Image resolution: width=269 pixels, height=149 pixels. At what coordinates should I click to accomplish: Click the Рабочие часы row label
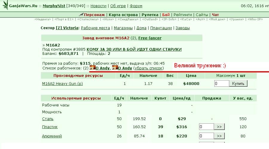56,105
